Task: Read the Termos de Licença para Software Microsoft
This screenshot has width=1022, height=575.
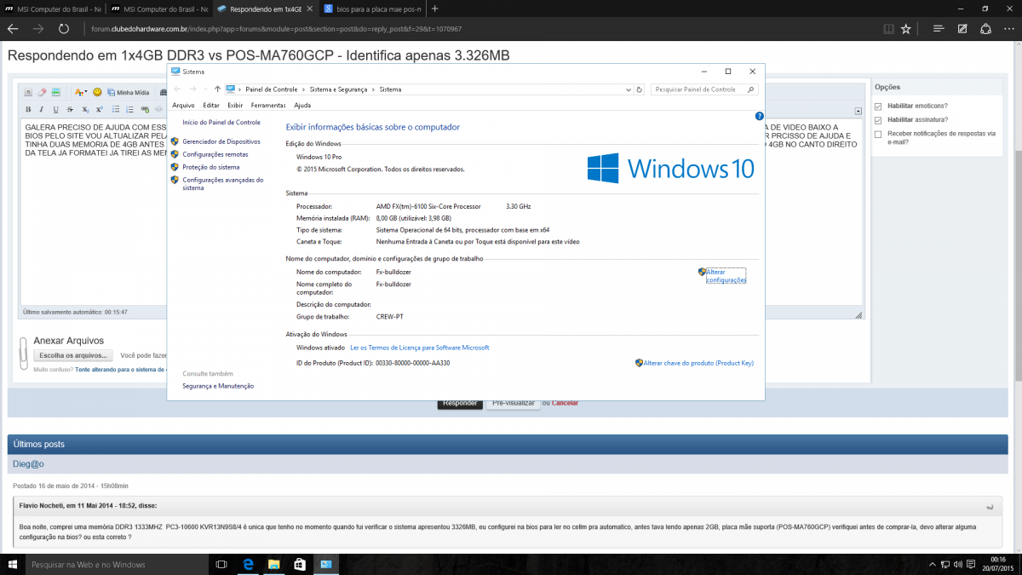Action: [420, 348]
